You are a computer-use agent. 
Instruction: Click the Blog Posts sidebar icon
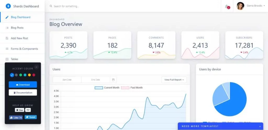tap(7, 28)
